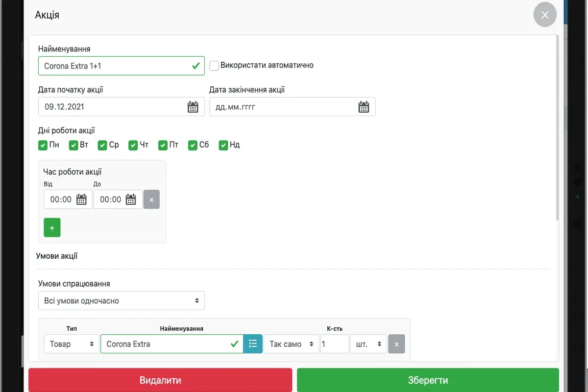Remove the promotion time range row
Screen dimensions: 588x392
151,199
